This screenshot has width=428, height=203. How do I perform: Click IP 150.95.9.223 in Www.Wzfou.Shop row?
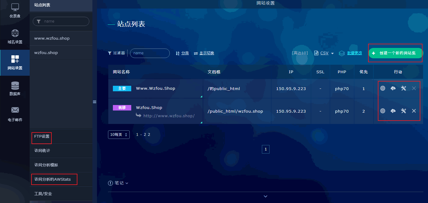point(291,89)
